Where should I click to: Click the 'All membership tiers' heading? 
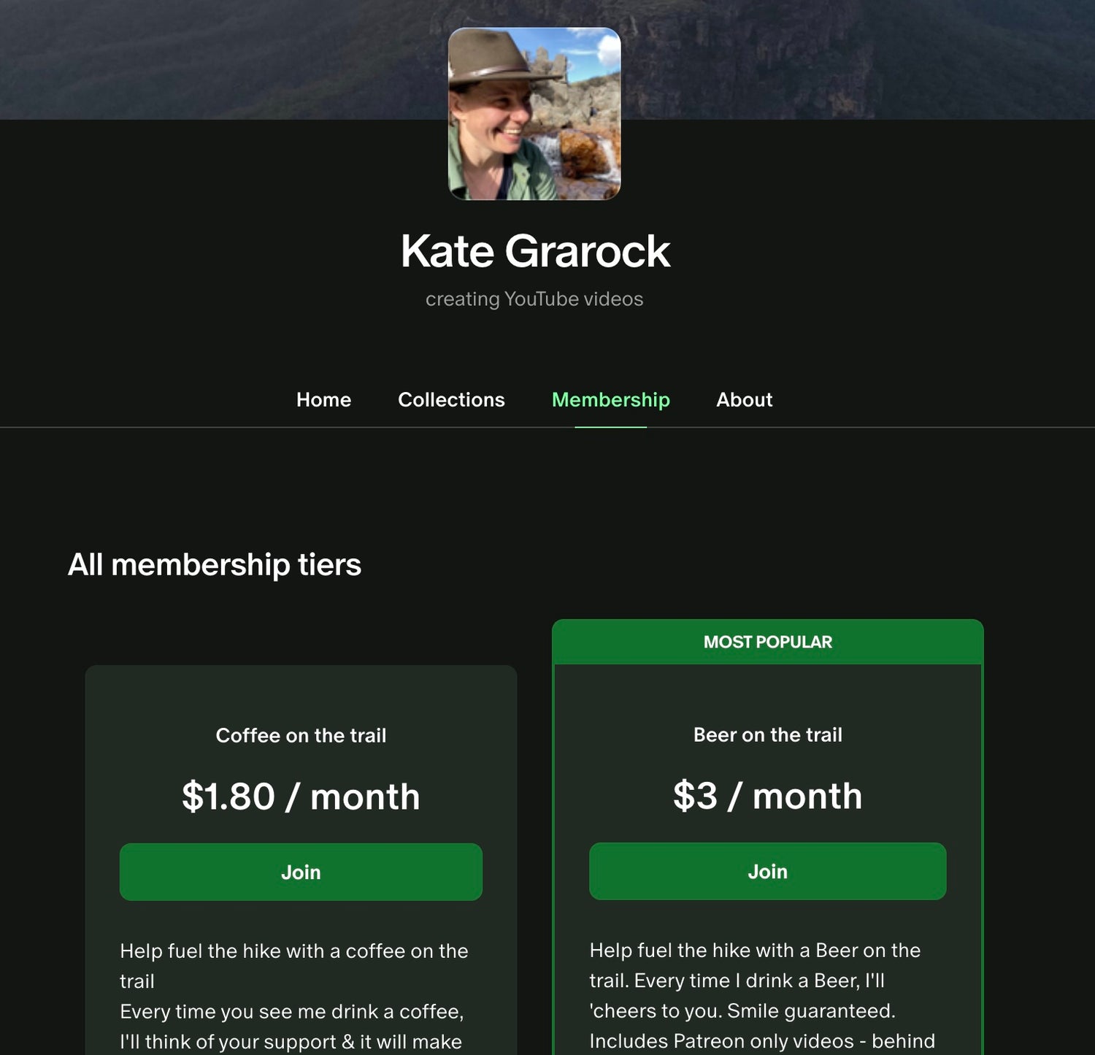pos(215,564)
